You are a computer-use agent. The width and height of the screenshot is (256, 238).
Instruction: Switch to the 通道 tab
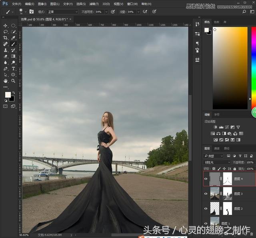[217, 148]
